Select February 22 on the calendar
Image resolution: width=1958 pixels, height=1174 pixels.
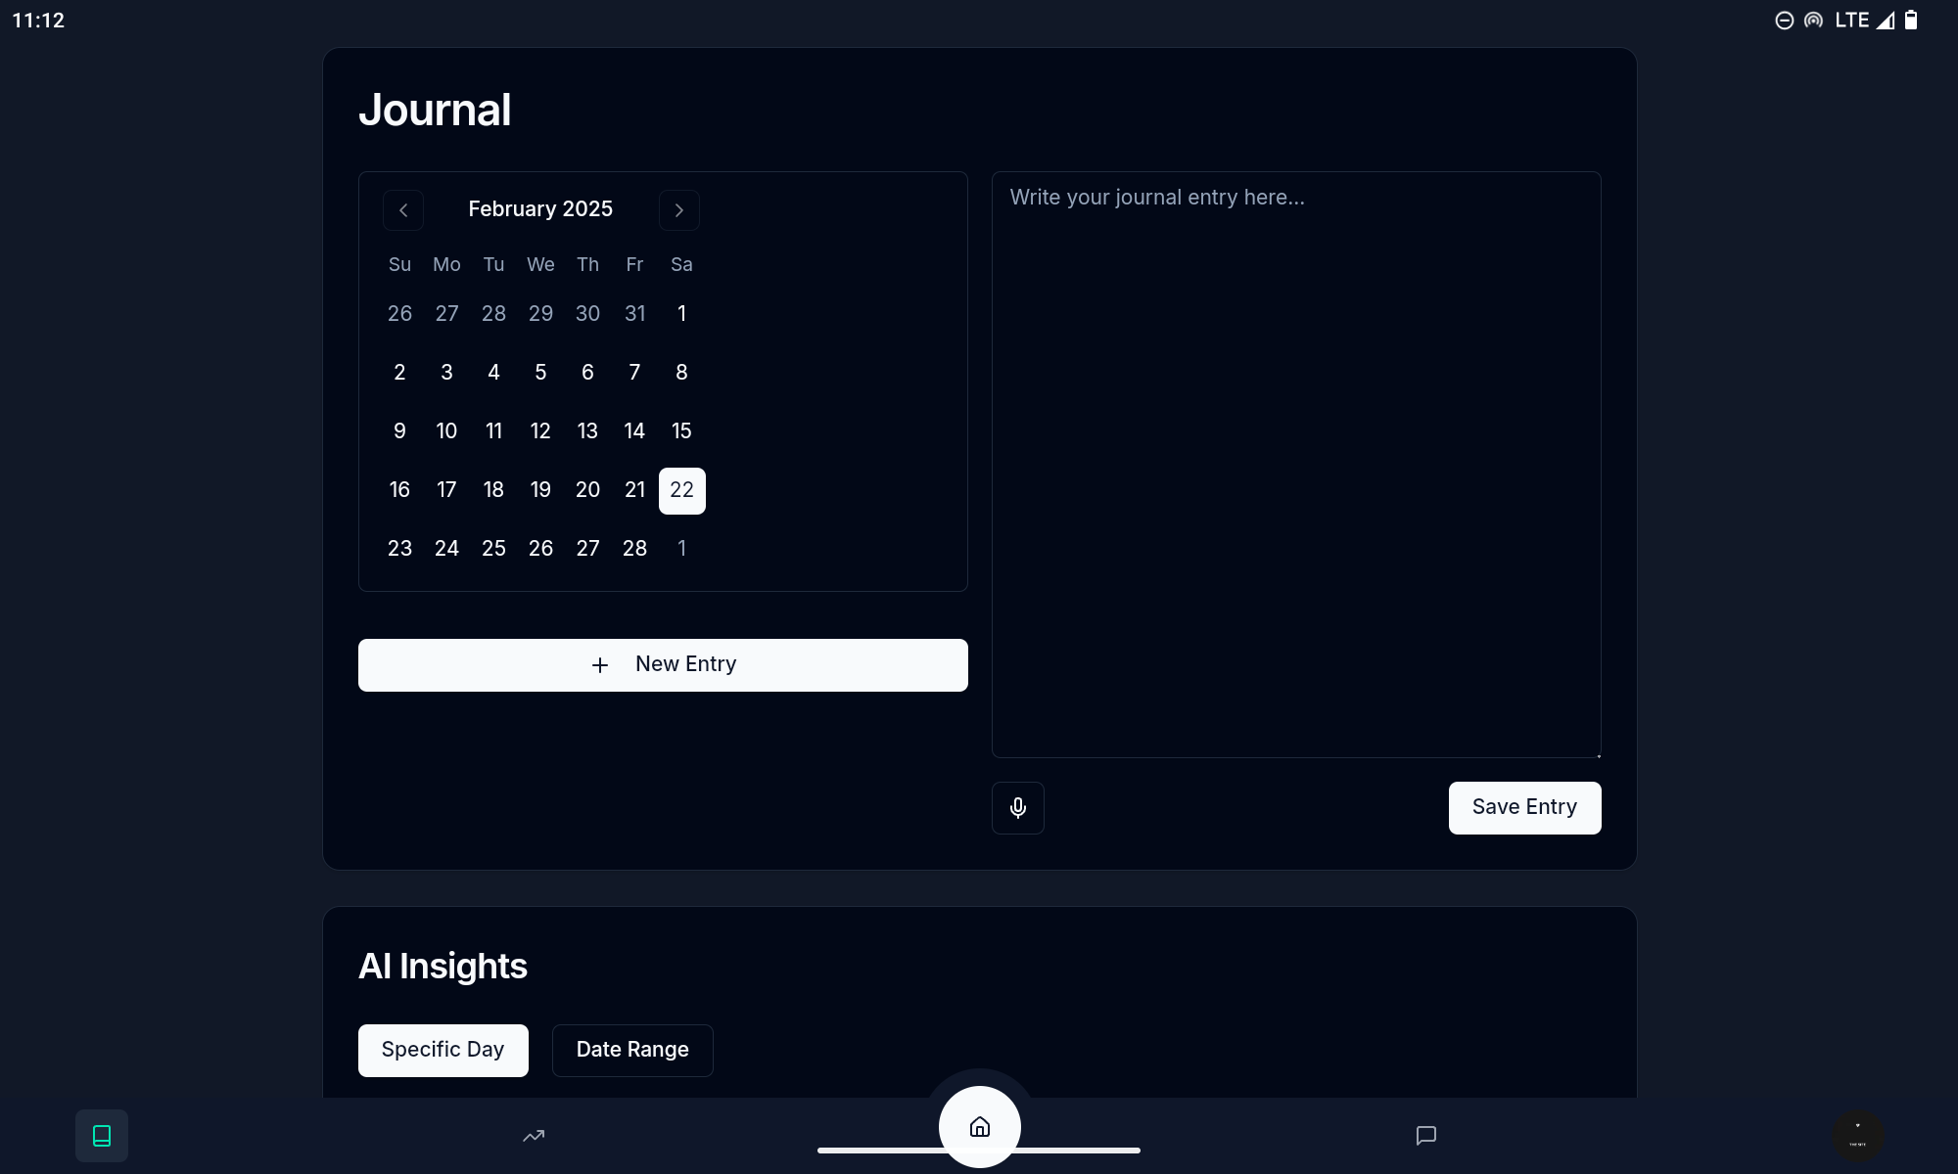pos(681,490)
